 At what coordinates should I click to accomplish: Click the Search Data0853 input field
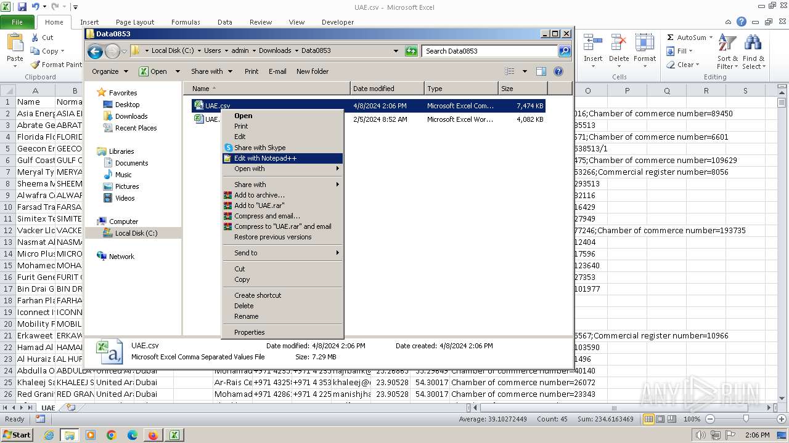(490, 51)
